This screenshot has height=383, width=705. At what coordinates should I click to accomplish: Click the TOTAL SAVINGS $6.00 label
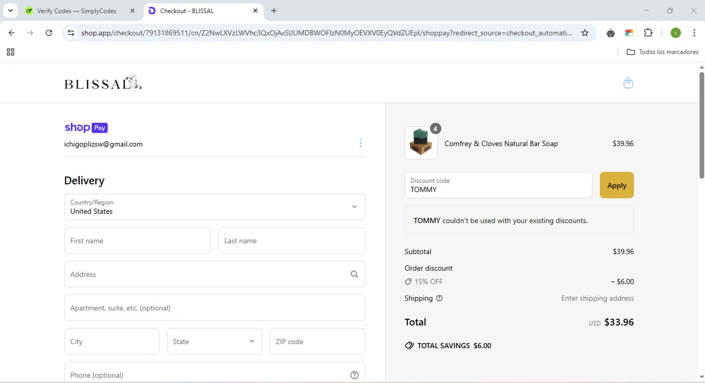tap(454, 346)
